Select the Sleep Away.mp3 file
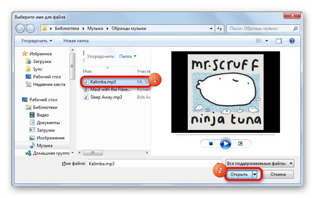This screenshot has width=315, height=198. click(106, 97)
